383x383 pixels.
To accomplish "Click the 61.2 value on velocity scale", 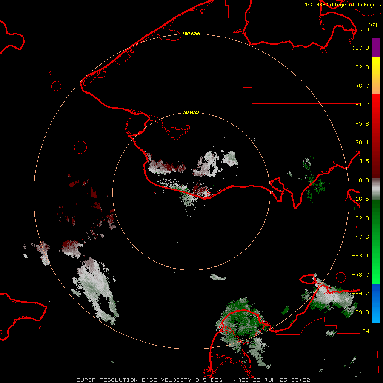I will tap(362, 105).
